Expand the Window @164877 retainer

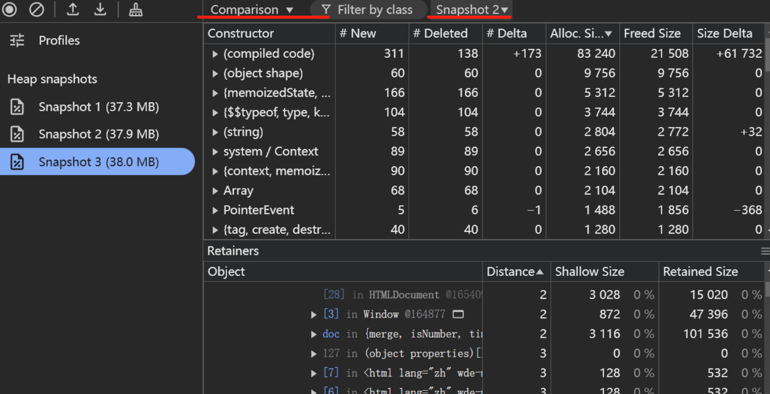click(314, 314)
